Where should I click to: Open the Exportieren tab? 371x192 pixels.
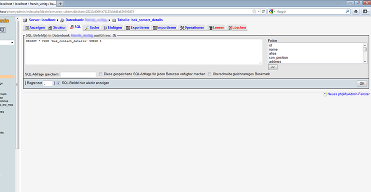click(x=138, y=28)
